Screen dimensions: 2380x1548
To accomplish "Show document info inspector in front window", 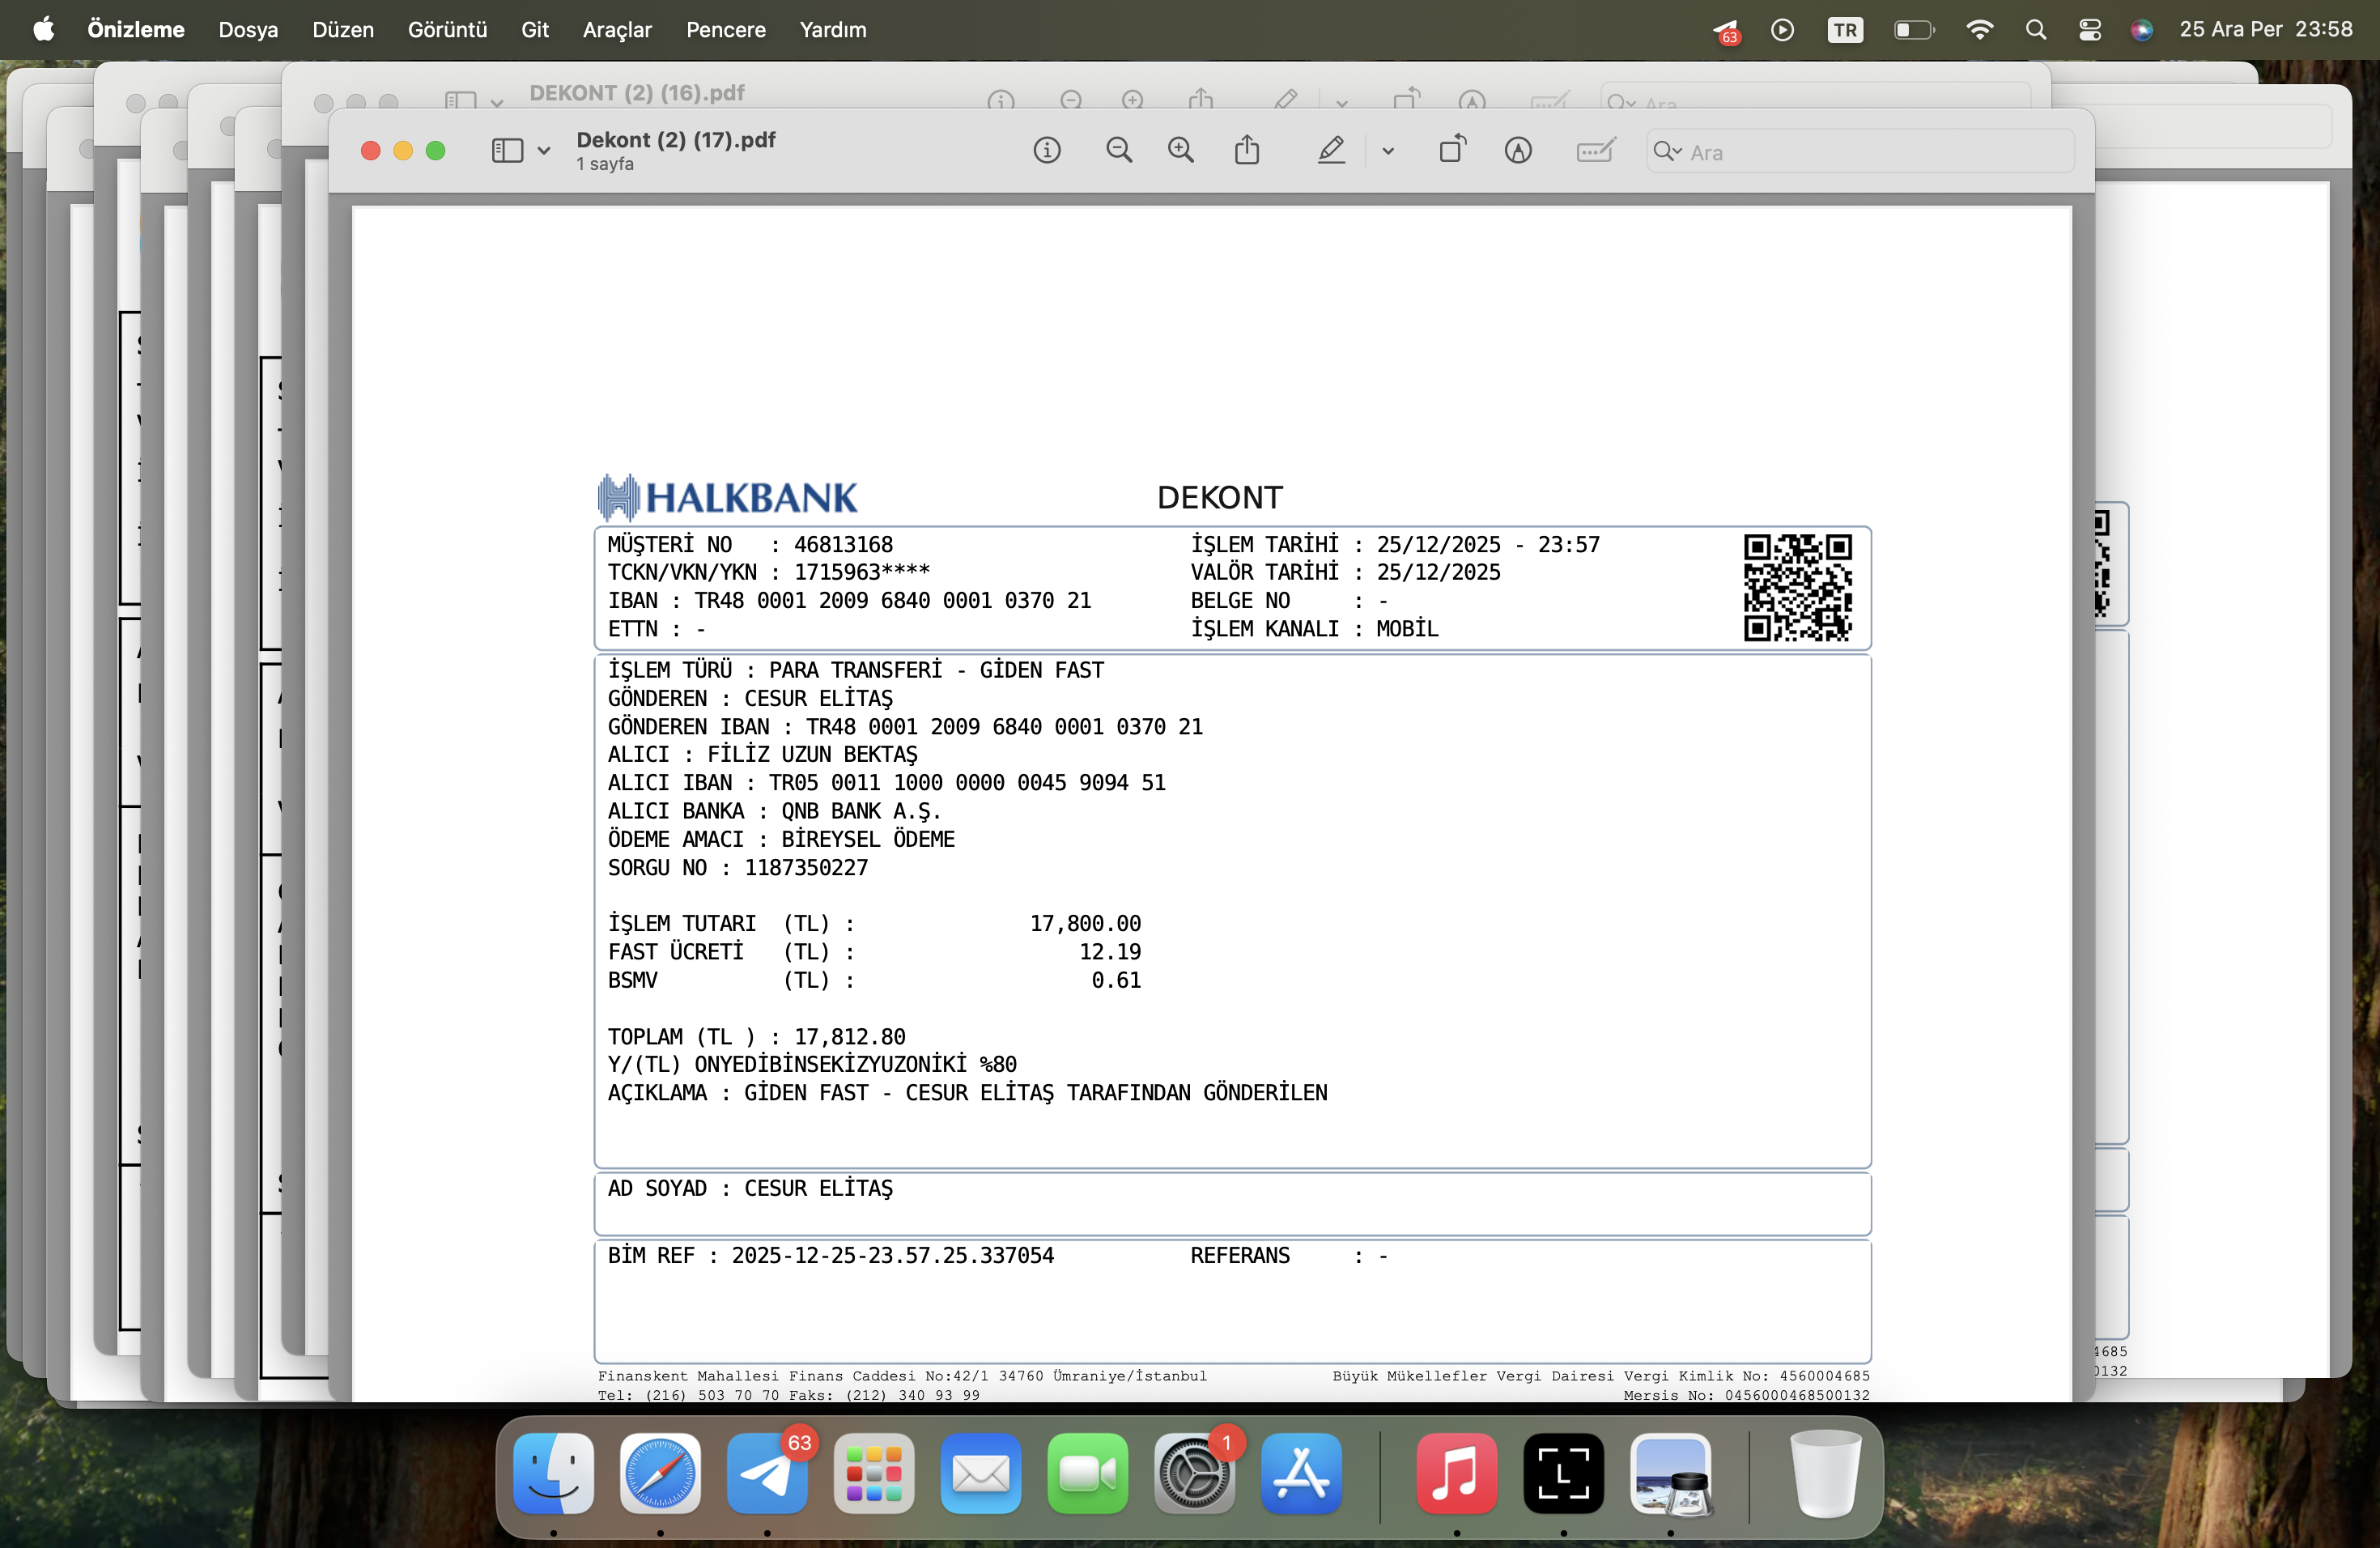I will coord(1047,151).
